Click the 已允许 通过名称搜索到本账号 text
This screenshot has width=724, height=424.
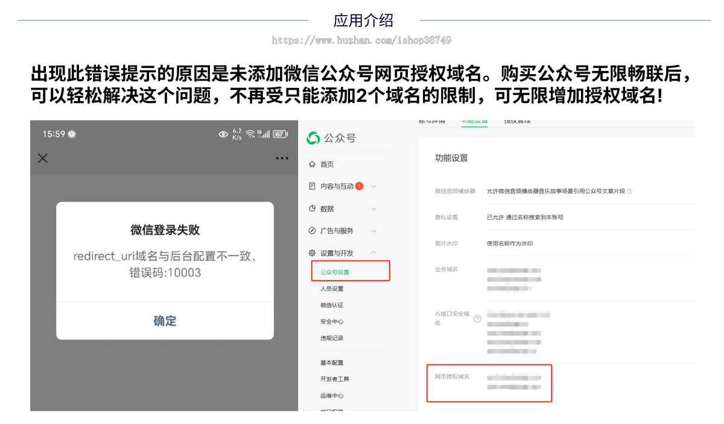click(525, 217)
